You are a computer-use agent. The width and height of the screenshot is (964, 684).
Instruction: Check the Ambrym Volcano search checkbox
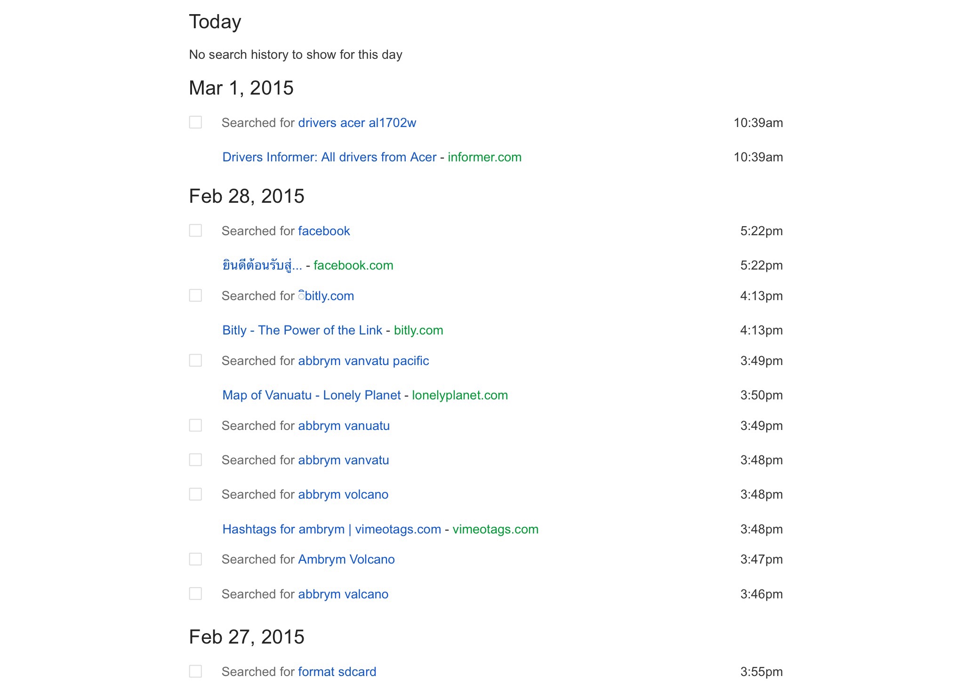coord(195,559)
